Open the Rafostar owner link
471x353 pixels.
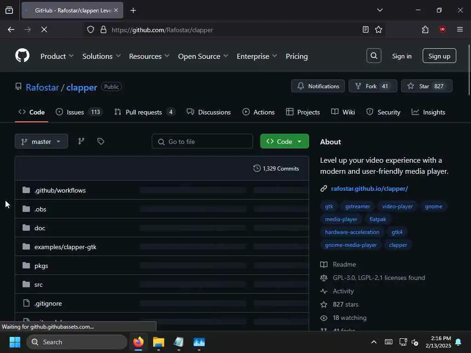(42, 87)
